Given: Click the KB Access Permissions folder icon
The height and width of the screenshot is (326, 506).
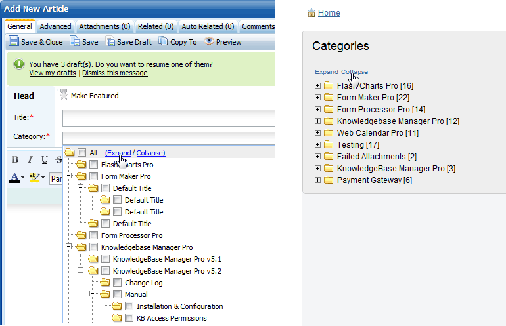Looking at the screenshot, I should 117,318.
